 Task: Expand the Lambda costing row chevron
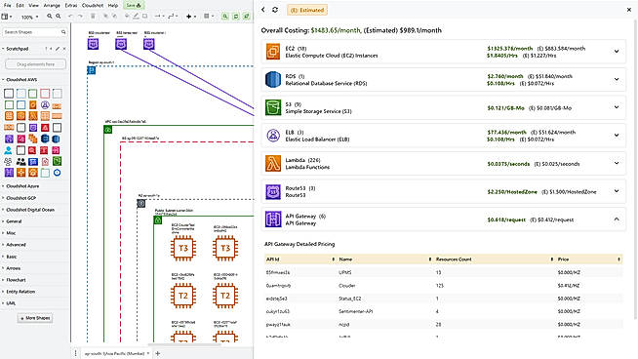[617, 163]
